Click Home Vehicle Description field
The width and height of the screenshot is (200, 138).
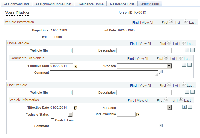click(x=144, y=50)
